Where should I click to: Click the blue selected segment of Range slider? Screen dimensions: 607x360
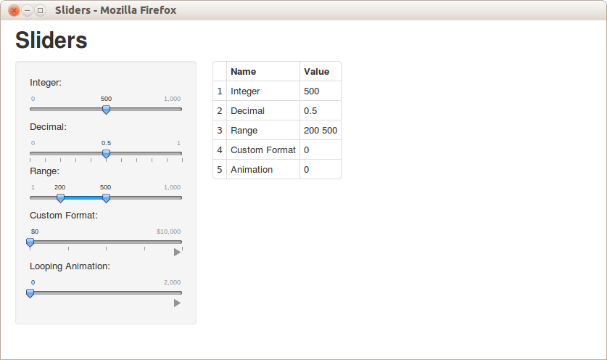pyautogui.click(x=83, y=197)
